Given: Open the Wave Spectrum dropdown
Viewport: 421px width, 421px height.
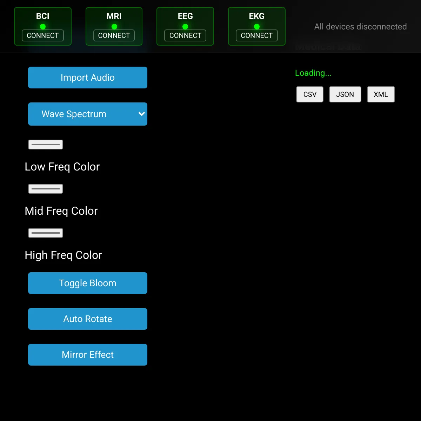Looking at the screenshot, I should (x=88, y=114).
